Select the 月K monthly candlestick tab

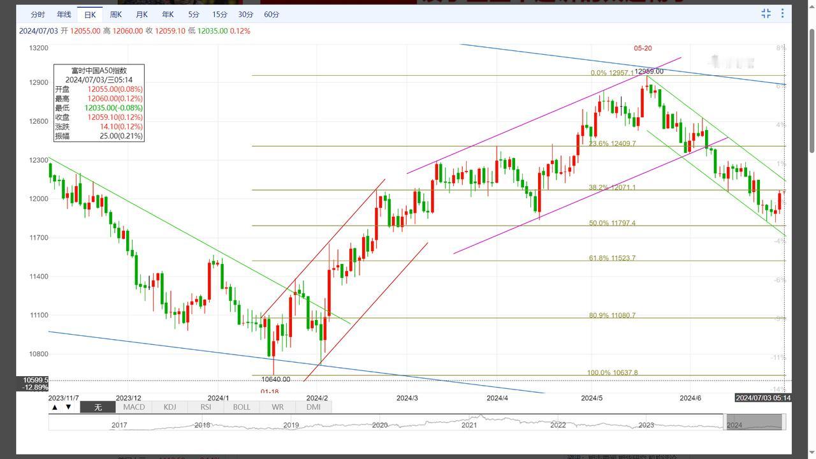click(142, 14)
